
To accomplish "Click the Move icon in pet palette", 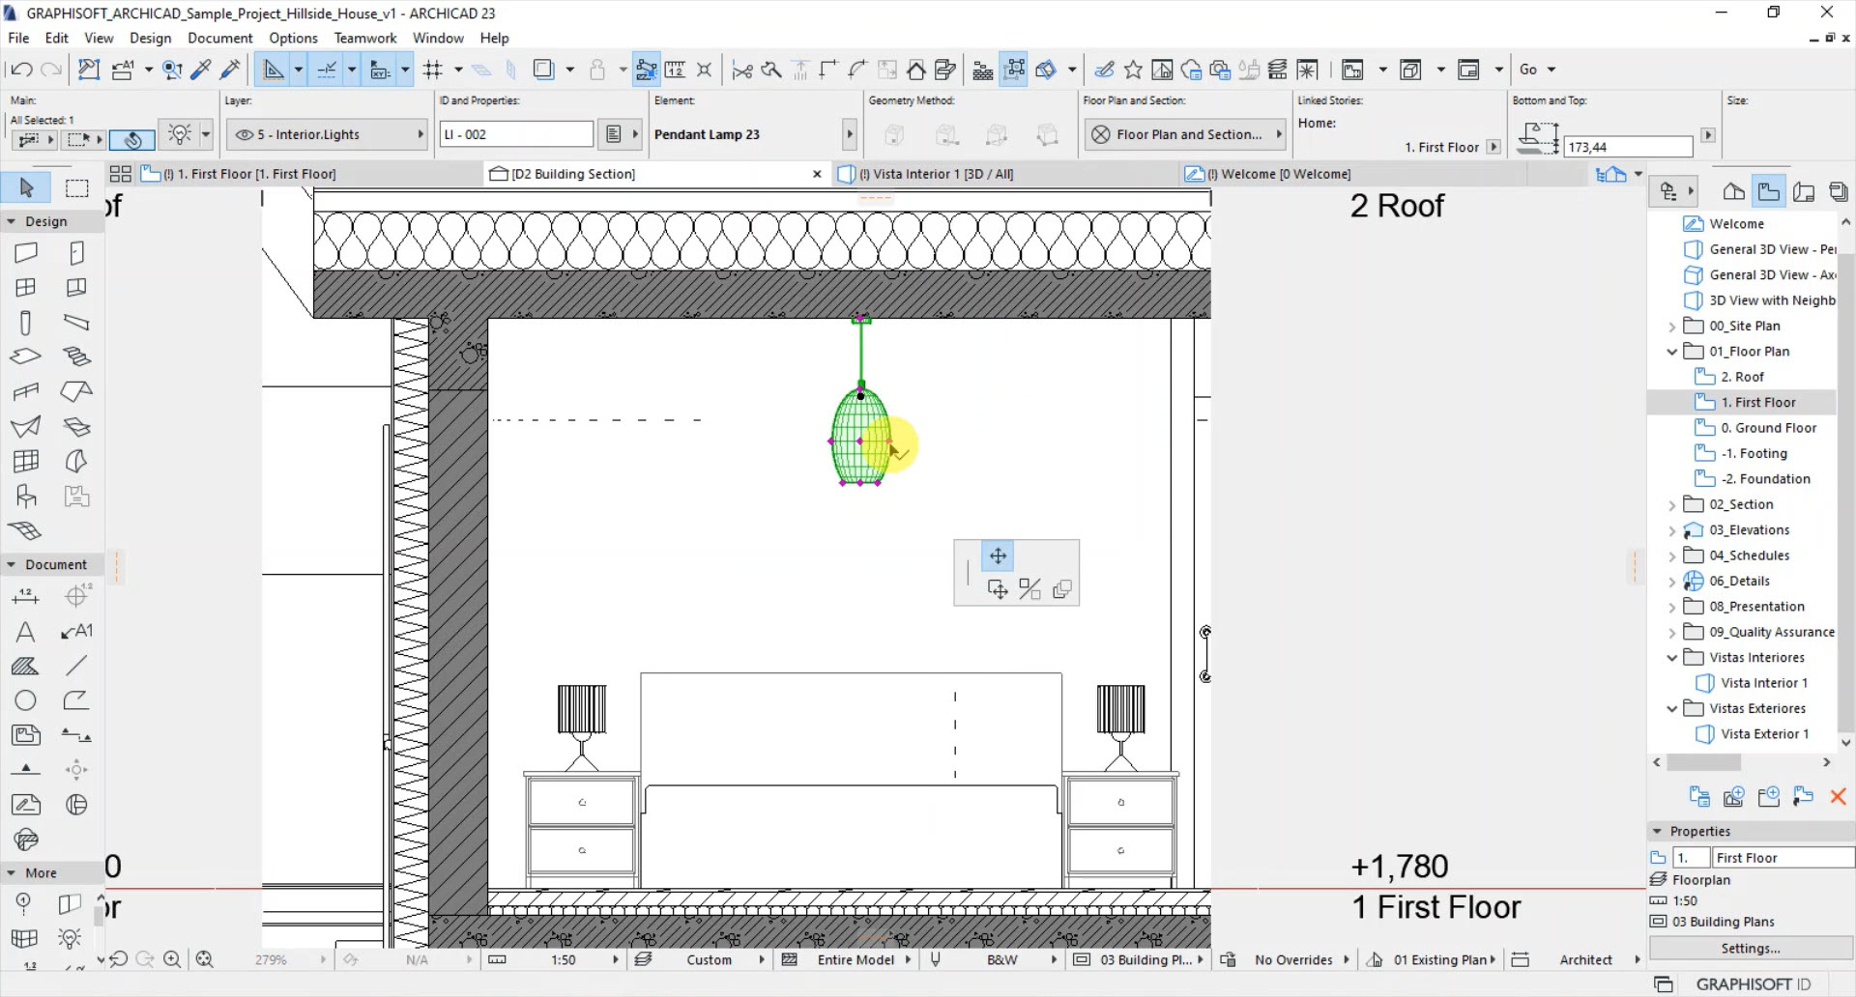I will point(998,555).
